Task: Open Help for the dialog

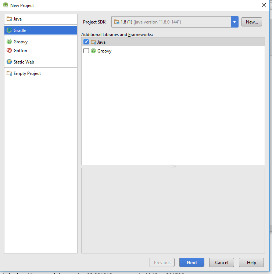Action: [251, 262]
